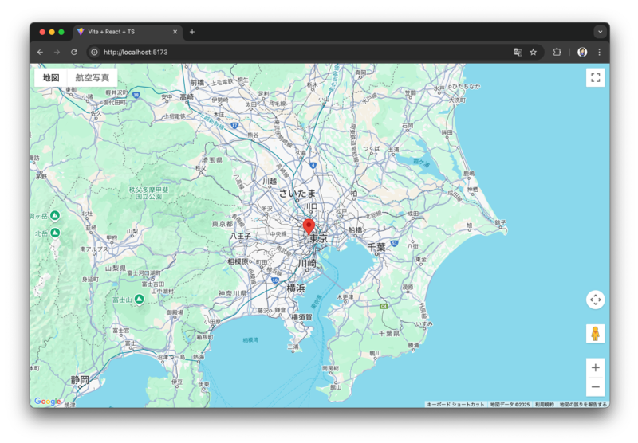The height and width of the screenshot is (443, 638).
Task: Switch to the 地図 map type
Action: coord(51,77)
